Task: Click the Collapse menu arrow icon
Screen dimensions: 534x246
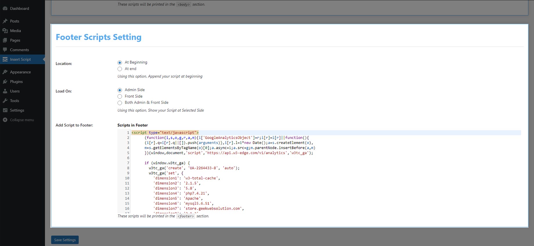Action: [x=5, y=120]
